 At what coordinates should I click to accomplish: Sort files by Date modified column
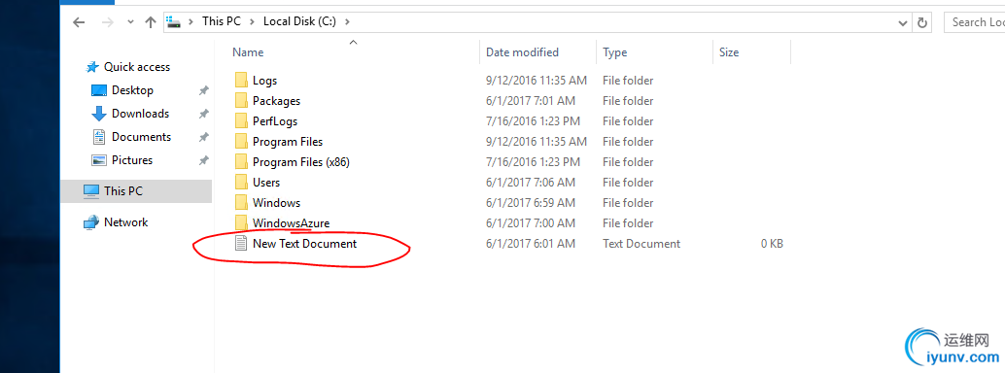tap(522, 51)
